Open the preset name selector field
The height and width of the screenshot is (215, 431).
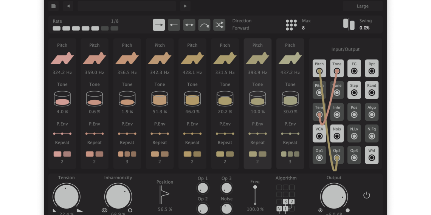click(127, 6)
